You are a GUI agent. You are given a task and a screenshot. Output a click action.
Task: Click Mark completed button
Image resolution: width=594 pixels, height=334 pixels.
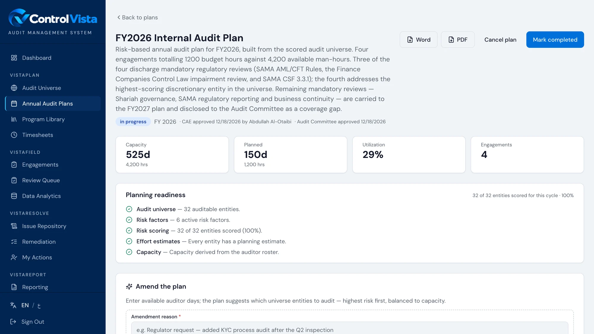555,39
